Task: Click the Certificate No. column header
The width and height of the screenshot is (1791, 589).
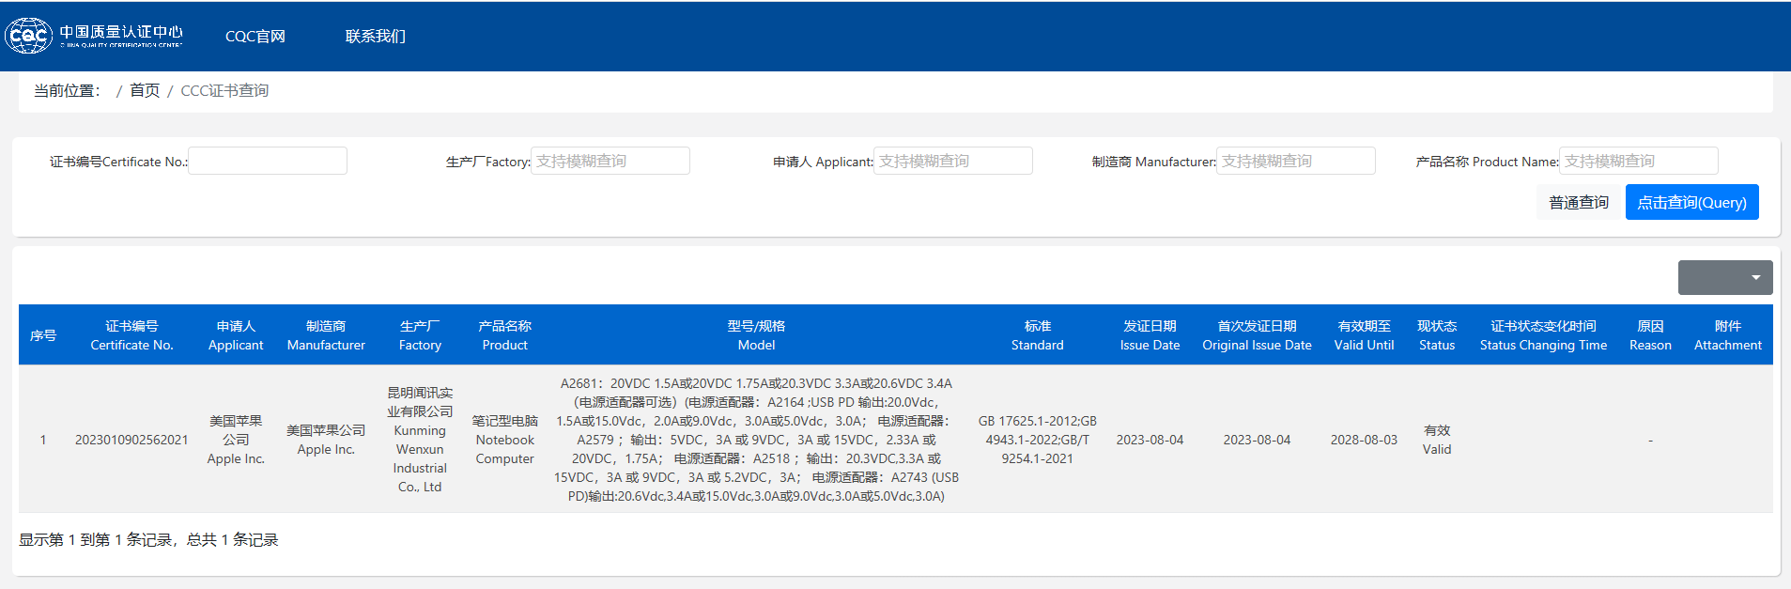Action: pos(131,335)
